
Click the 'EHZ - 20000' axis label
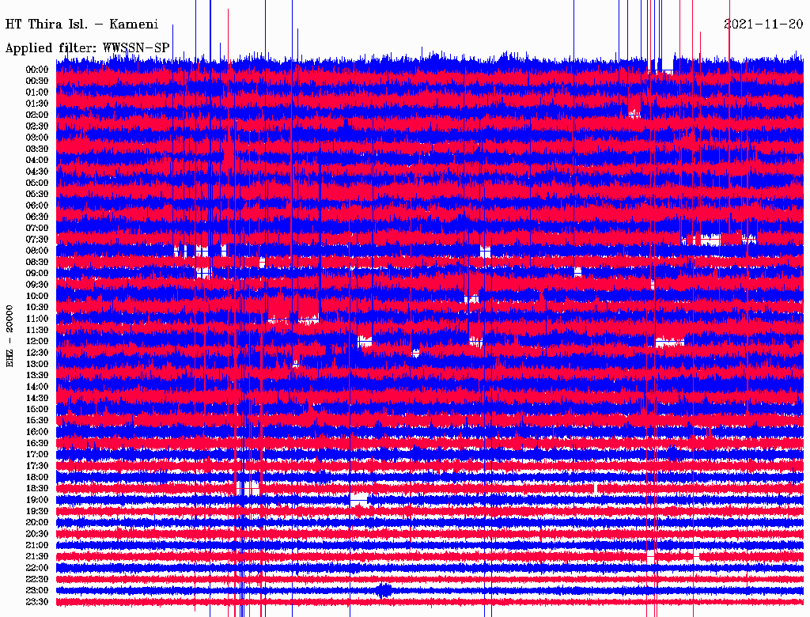[x=9, y=336]
